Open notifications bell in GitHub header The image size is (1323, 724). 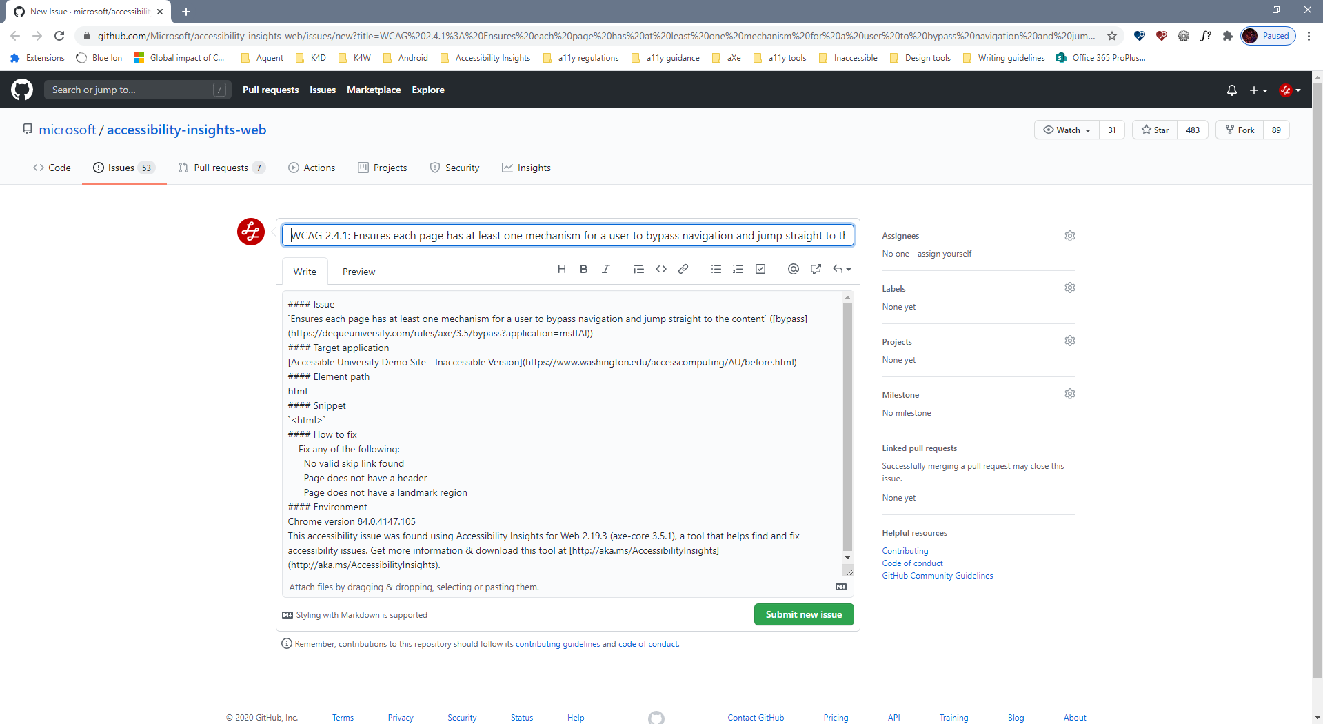(1232, 90)
